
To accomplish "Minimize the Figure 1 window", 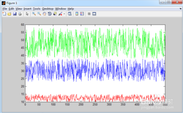I will tap(162, 2).
